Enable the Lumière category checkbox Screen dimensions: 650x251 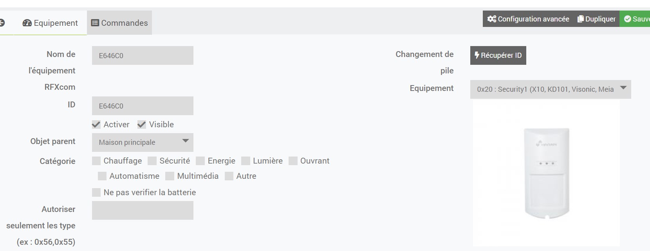pyautogui.click(x=246, y=161)
